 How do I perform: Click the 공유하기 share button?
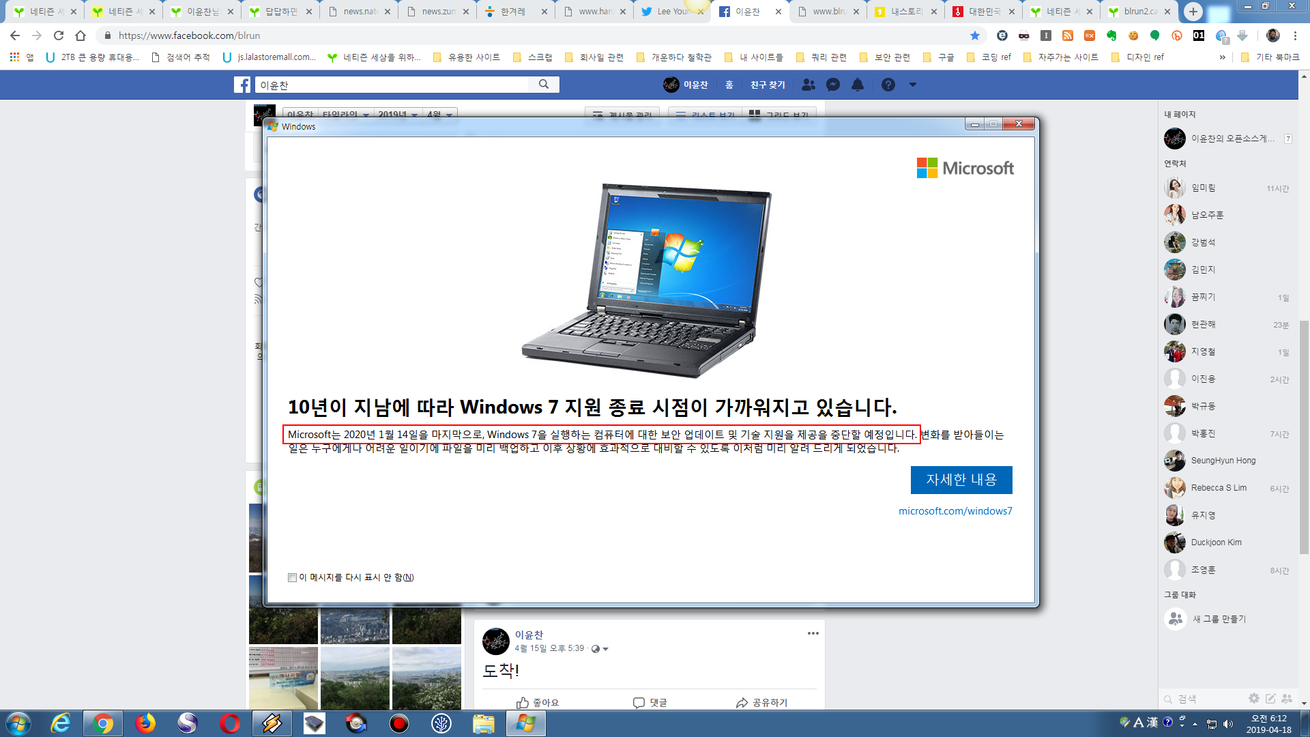click(762, 702)
